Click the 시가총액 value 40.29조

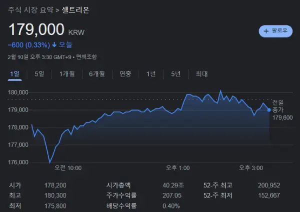173,185
